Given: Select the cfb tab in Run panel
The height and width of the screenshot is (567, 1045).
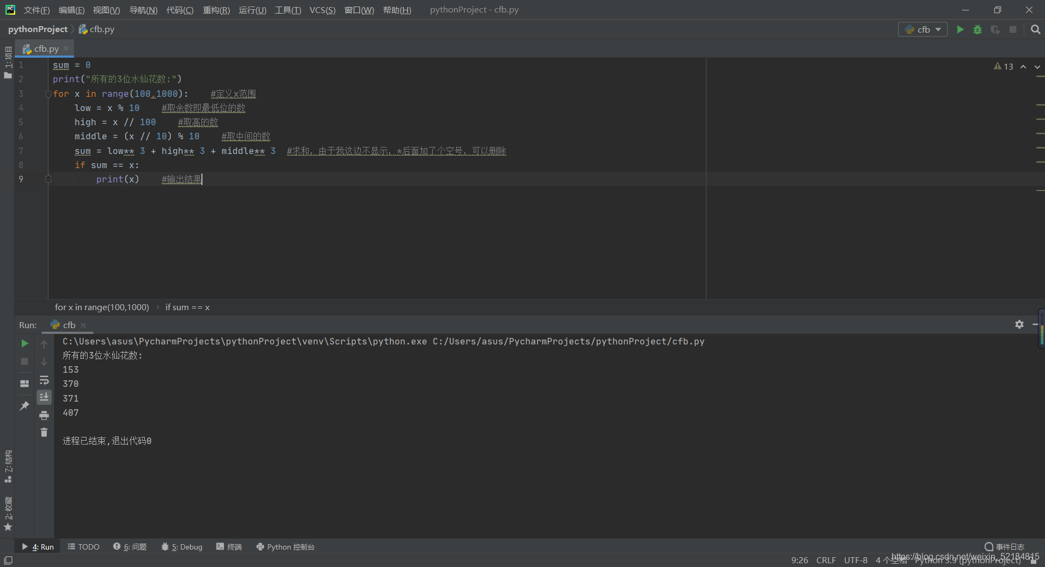Looking at the screenshot, I should (x=69, y=325).
